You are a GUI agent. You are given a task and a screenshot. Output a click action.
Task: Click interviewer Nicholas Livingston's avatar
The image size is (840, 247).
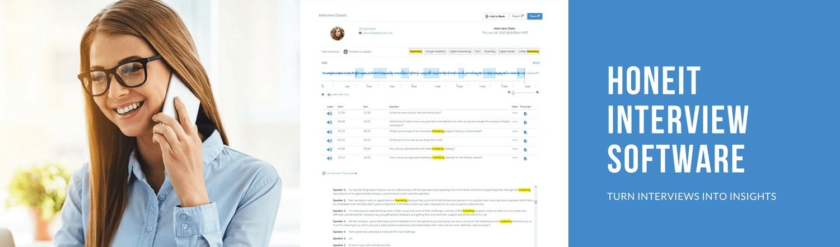pyautogui.click(x=346, y=51)
